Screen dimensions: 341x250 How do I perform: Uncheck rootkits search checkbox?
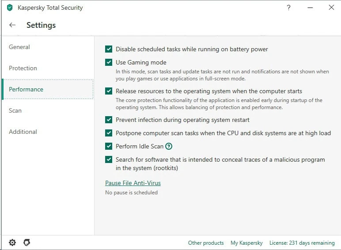pyautogui.click(x=109, y=159)
